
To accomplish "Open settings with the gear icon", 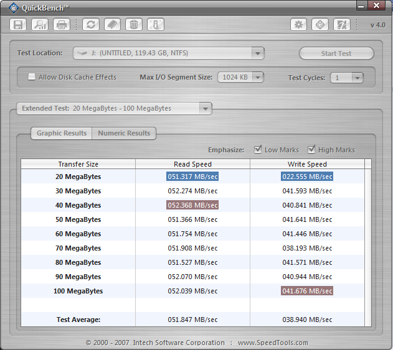I will coord(299,25).
